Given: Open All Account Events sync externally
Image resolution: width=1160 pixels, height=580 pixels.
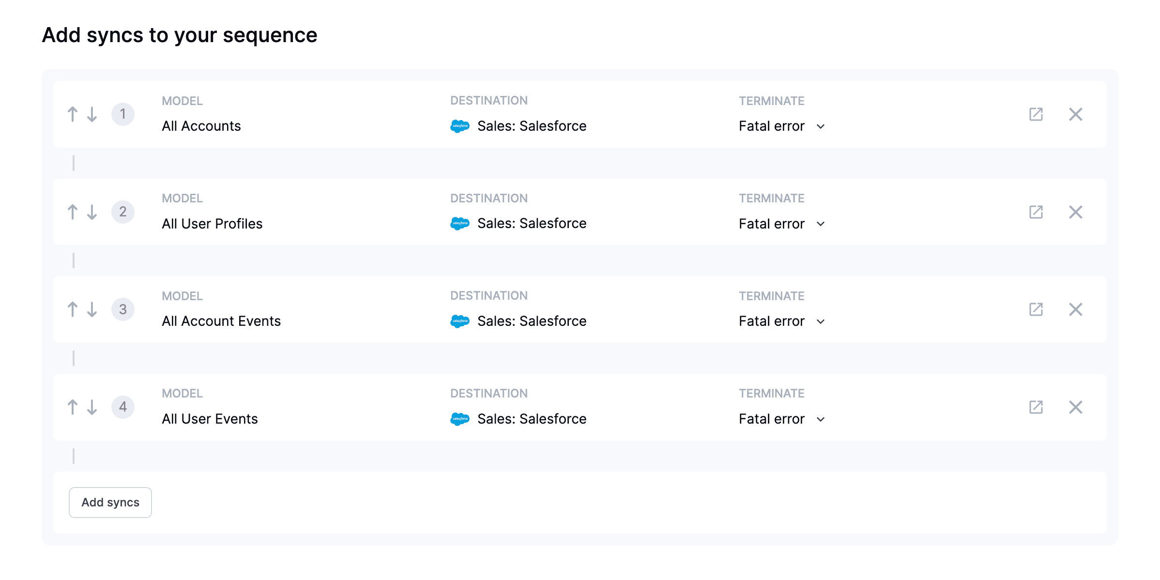Looking at the screenshot, I should coord(1036,309).
